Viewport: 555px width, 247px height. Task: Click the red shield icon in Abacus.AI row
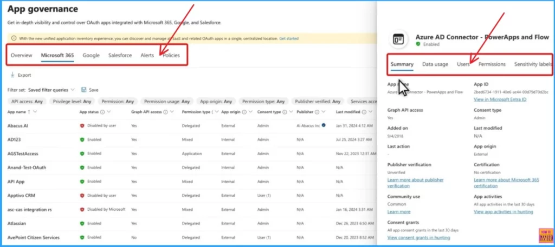[x=82, y=125]
